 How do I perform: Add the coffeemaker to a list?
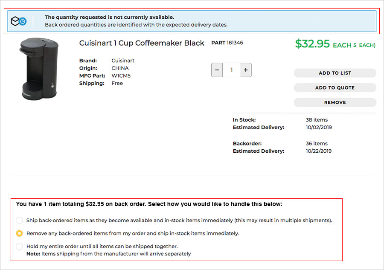pyautogui.click(x=335, y=73)
